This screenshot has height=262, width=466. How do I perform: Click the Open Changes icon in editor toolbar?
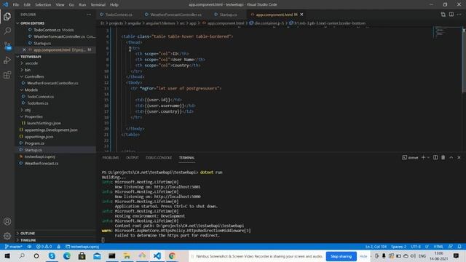click(x=443, y=15)
